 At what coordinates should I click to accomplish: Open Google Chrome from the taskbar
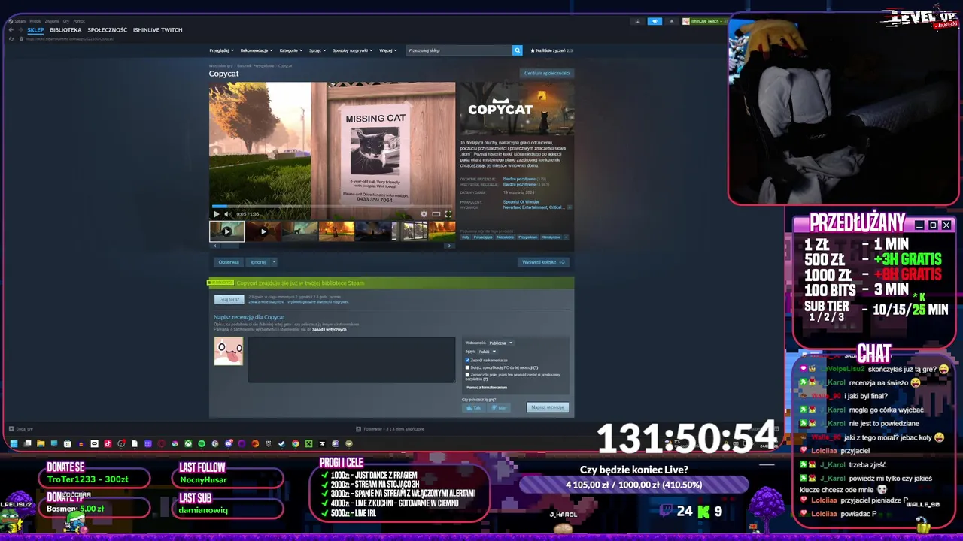coord(296,443)
